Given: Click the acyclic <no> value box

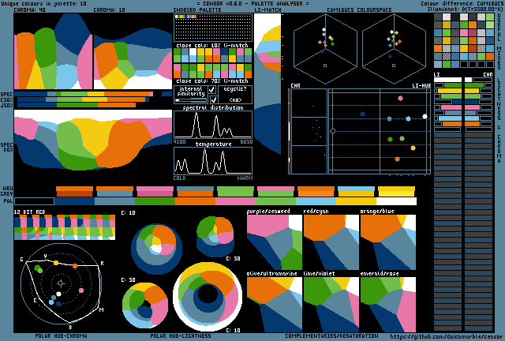Looking at the screenshot, I should click(235, 95).
